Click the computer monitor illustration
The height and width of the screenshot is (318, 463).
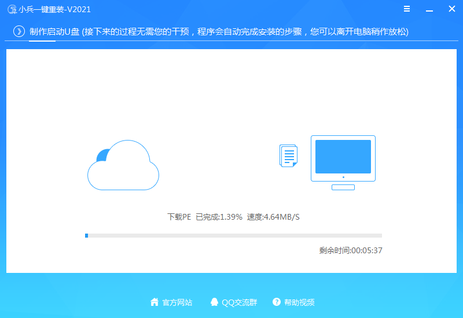coord(343,162)
